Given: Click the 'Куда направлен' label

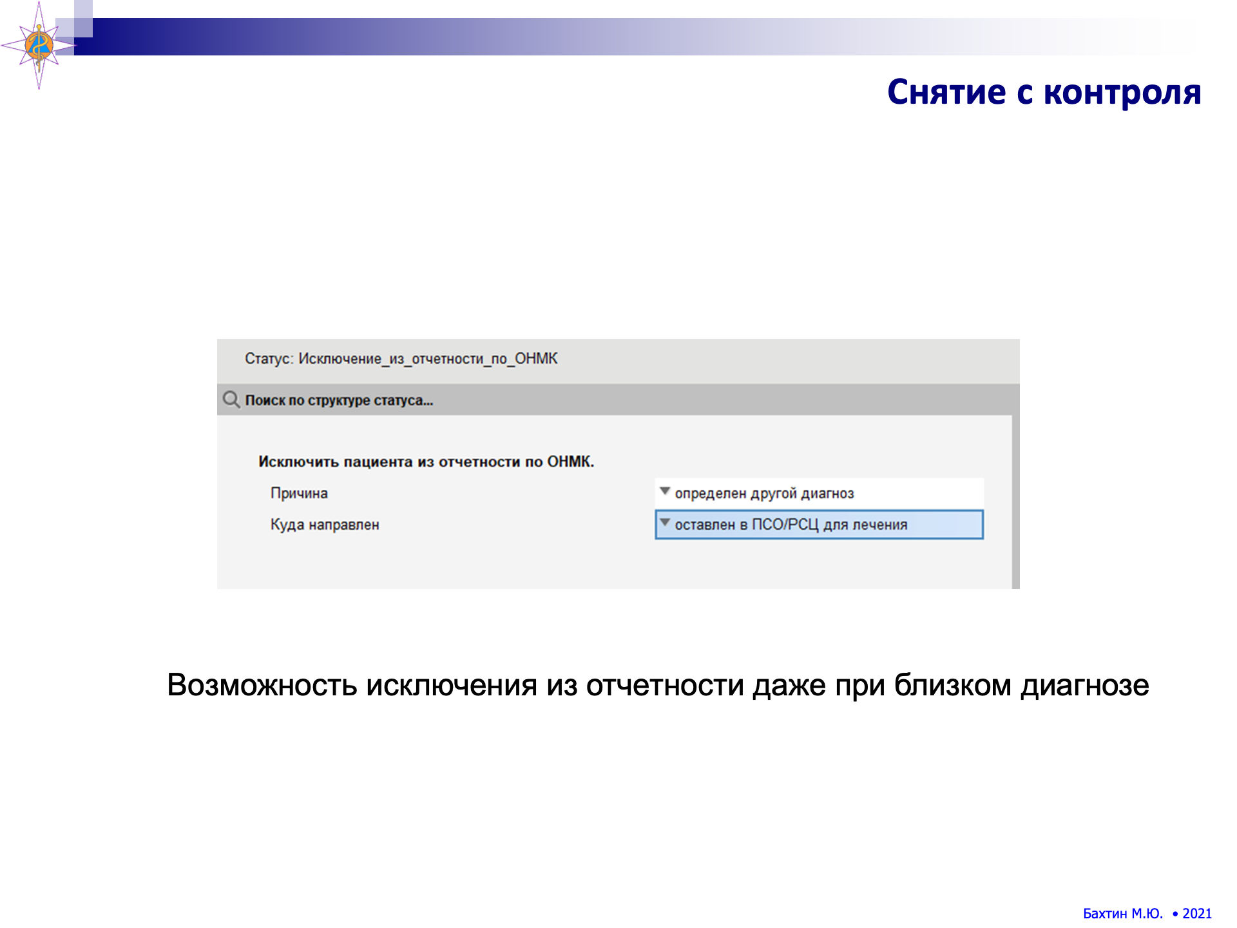Looking at the screenshot, I should coord(325,525).
